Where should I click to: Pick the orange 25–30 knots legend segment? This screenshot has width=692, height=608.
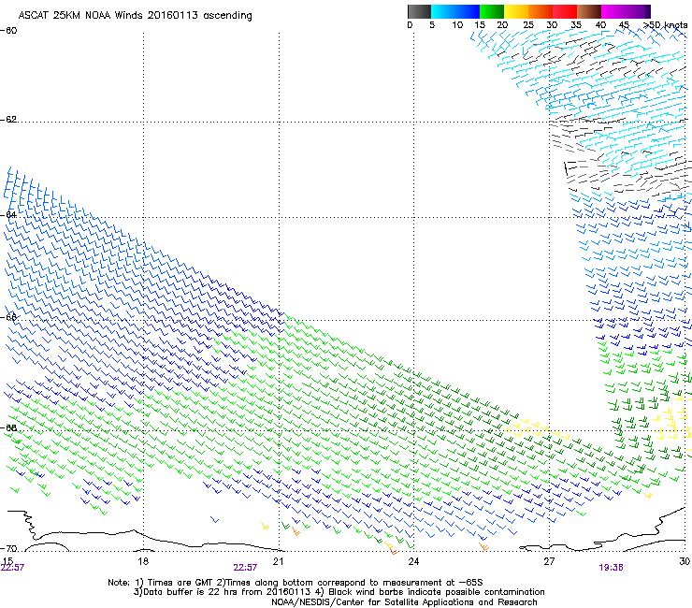point(541,11)
